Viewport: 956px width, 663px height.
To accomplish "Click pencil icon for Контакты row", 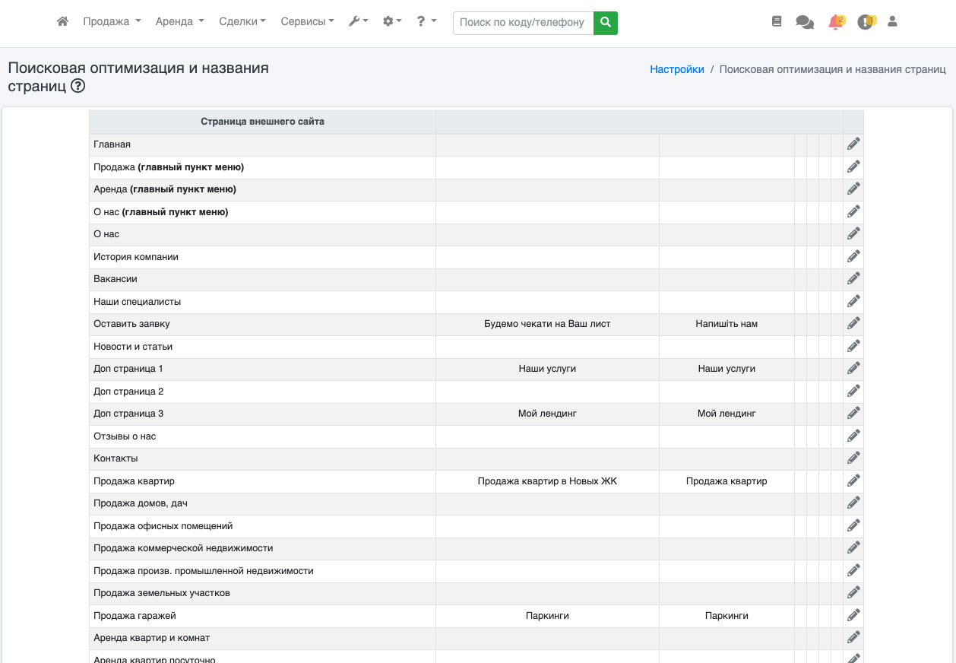I will tap(853, 458).
